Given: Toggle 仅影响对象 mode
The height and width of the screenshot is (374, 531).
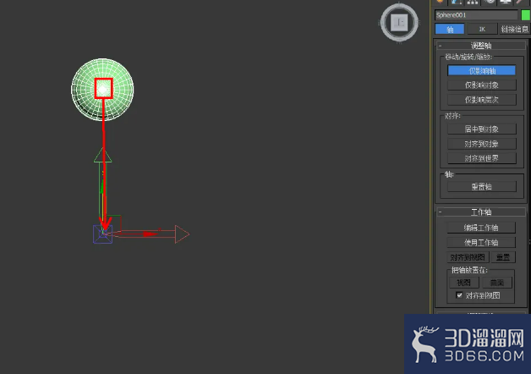Looking at the screenshot, I should point(482,85).
